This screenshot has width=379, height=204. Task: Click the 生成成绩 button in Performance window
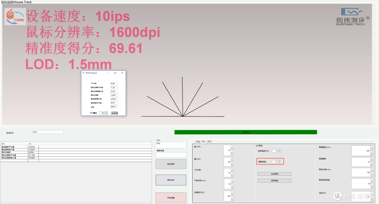pyautogui.click(x=114, y=113)
